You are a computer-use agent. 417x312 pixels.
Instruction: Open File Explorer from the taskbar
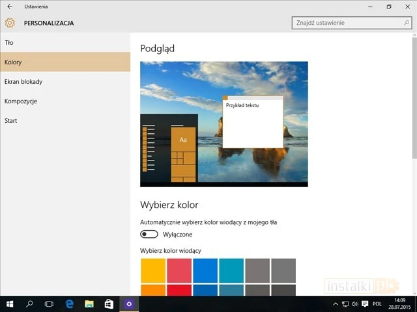[x=89, y=304]
